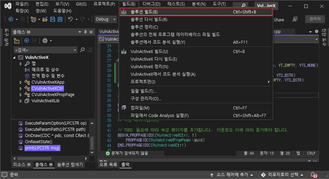
Task: Open the Class View search combo box
Action: coord(45,50)
